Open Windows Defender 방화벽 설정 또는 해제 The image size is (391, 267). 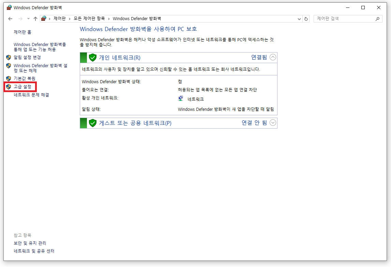point(41,68)
